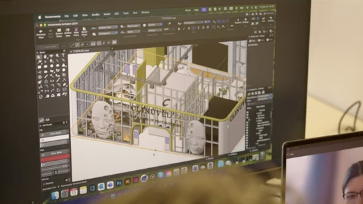Open Photoshop from the Dock

pyautogui.click(x=119, y=183)
